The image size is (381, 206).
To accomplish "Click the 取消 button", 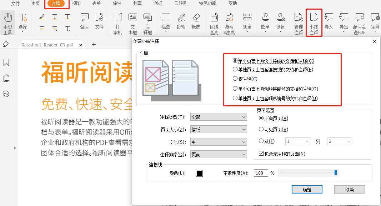I will pyautogui.click(x=349, y=190).
